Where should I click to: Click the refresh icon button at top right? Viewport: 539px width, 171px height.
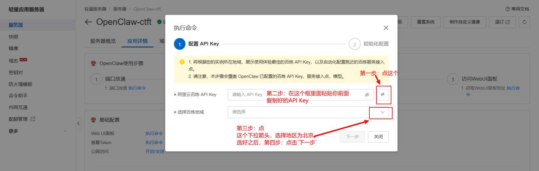[x=524, y=22]
